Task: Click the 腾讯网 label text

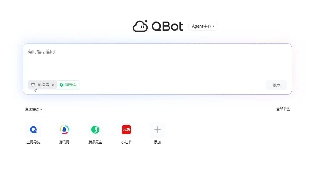Action: (x=64, y=142)
